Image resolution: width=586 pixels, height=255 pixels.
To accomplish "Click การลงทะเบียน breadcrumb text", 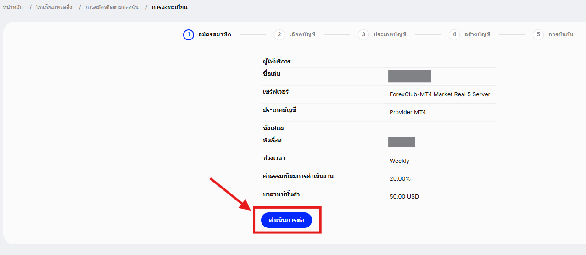I will pyautogui.click(x=170, y=7).
